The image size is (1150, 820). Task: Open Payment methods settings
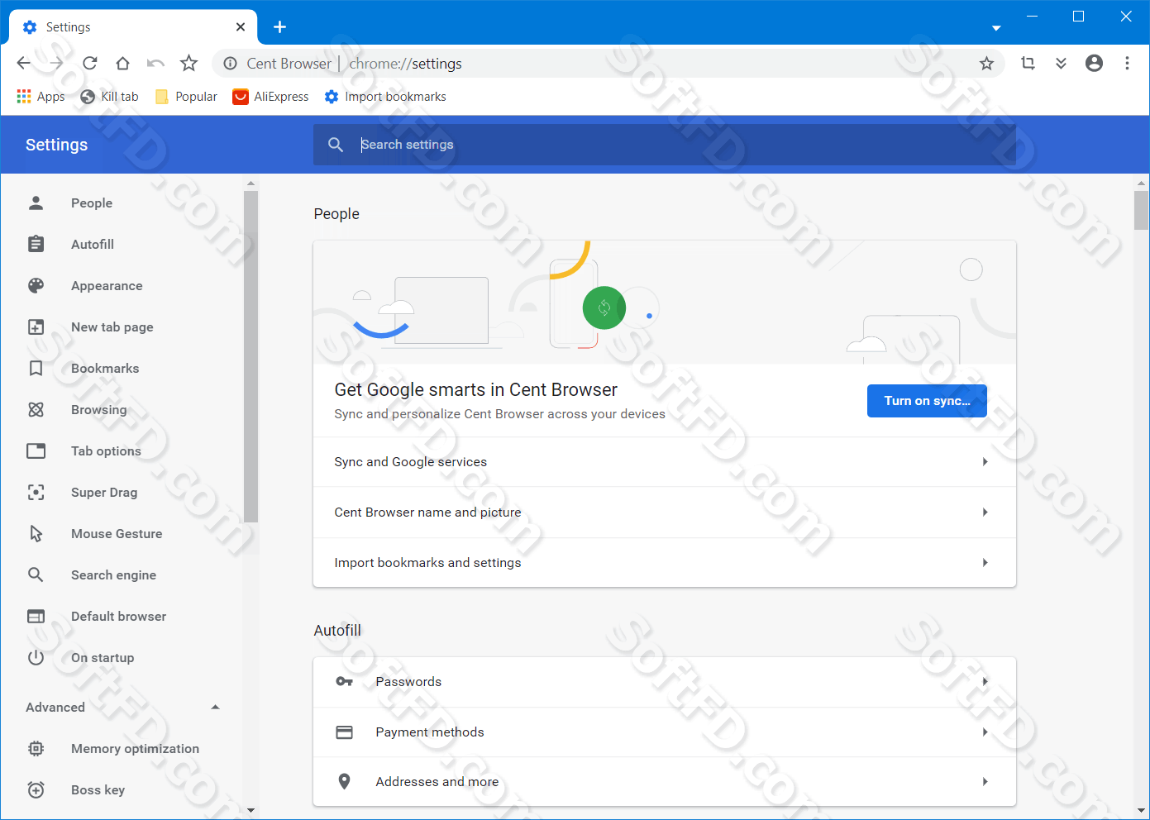click(665, 732)
